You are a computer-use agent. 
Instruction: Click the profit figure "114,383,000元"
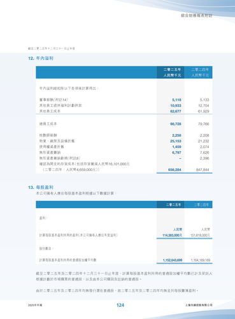172,235
